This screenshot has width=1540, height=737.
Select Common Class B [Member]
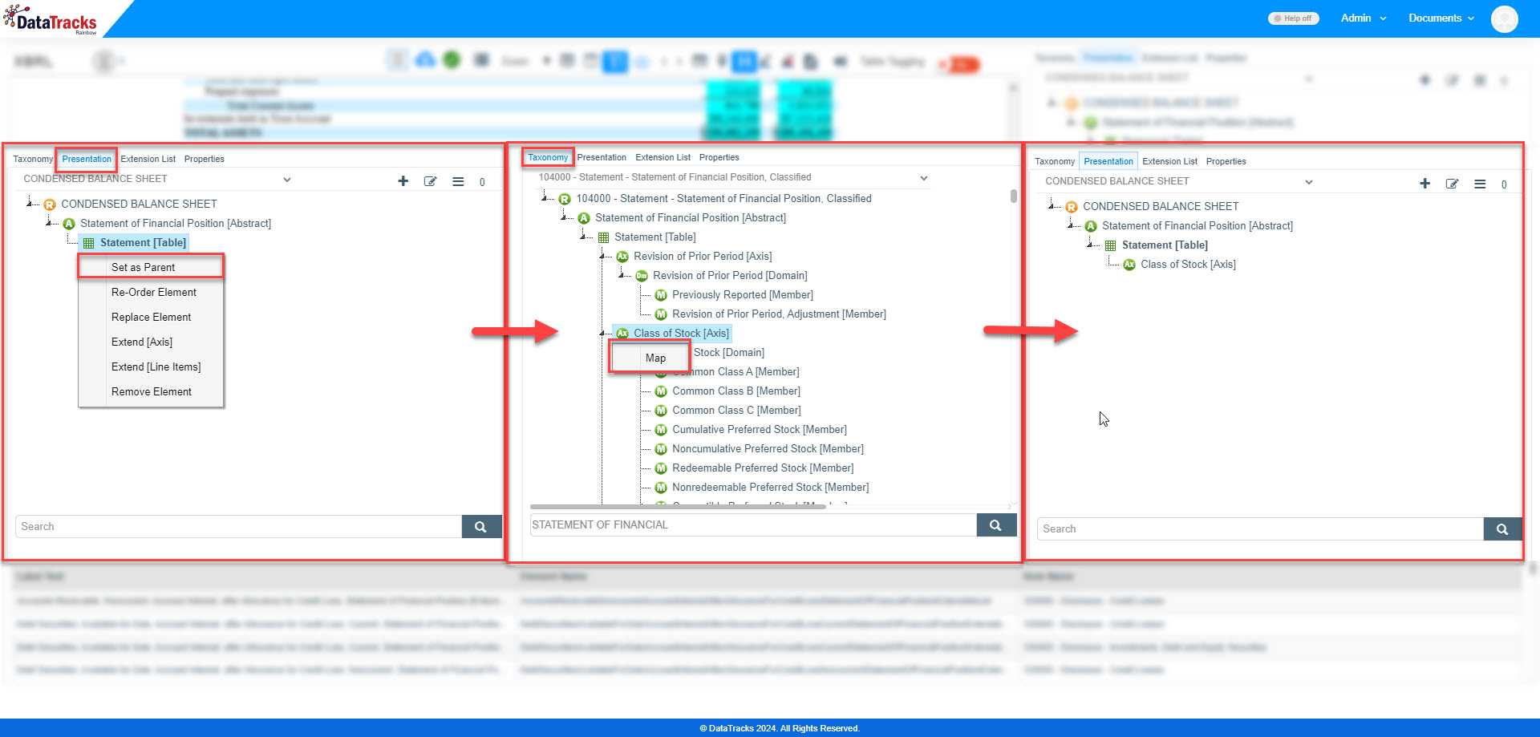click(736, 391)
